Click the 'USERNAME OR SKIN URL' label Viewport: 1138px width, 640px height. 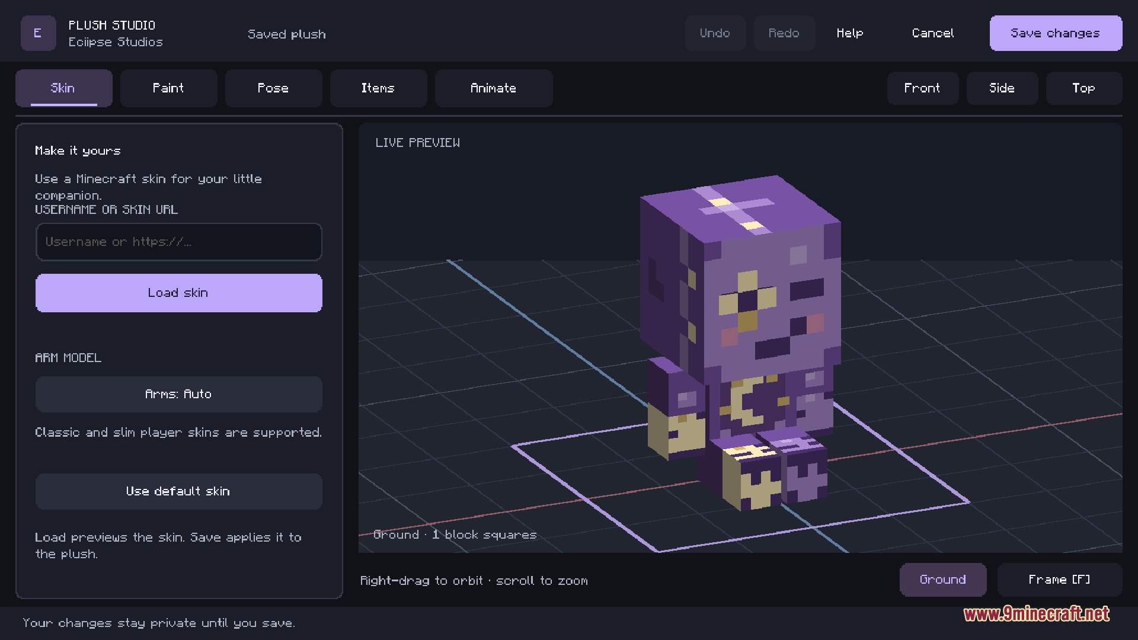coord(107,210)
